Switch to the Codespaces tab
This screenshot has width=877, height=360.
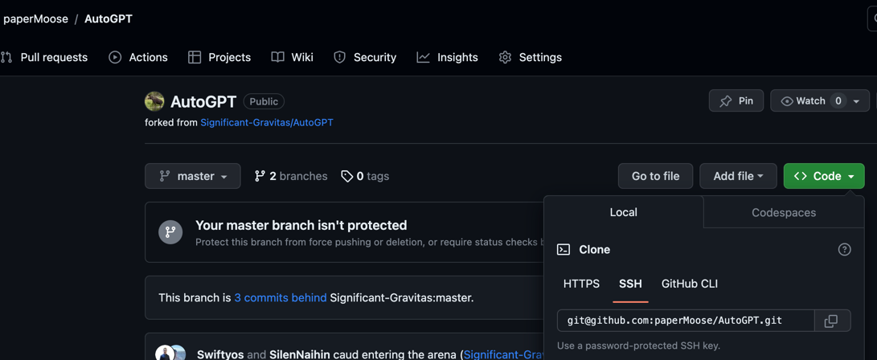tap(783, 212)
